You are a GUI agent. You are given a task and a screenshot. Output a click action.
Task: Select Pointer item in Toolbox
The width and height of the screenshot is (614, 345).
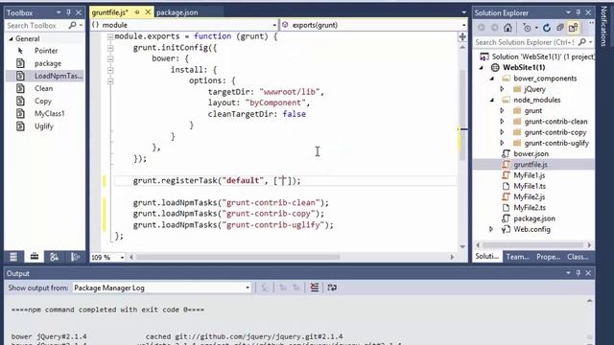45,51
